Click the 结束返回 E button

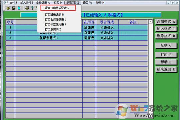pos(166,69)
